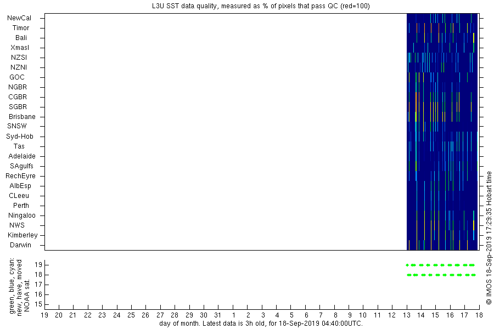This screenshot has width=494, height=329.
Task: Select the Timor row label
Action: 21,28
